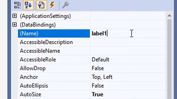Click the AccessibleName empty value cell

coord(128,51)
